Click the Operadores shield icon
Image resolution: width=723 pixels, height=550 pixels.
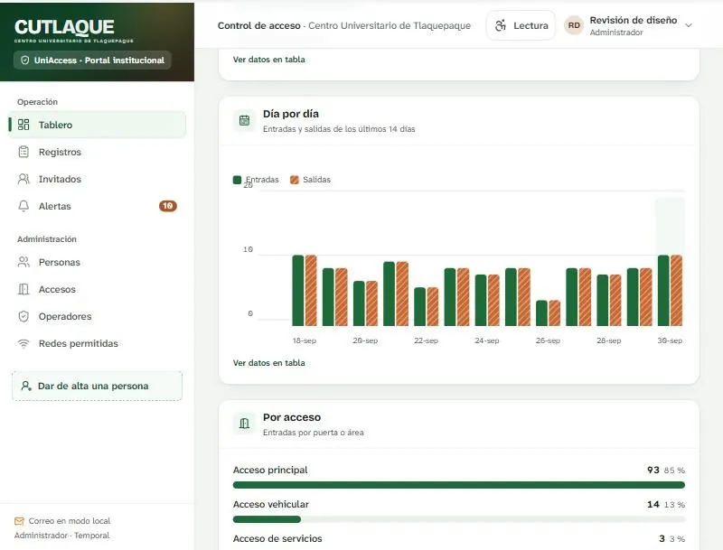[23, 316]
